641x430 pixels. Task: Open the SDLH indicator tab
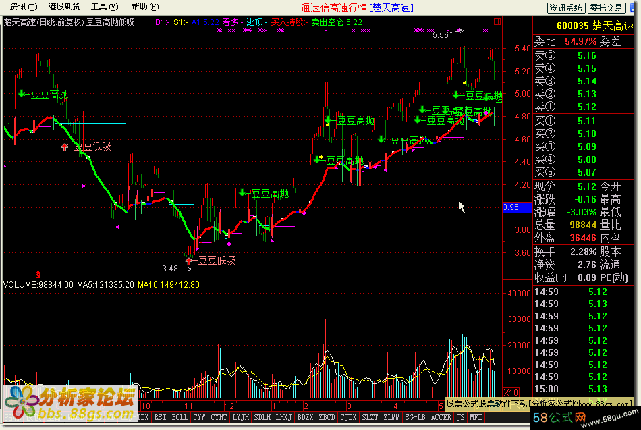coord(262,417)
